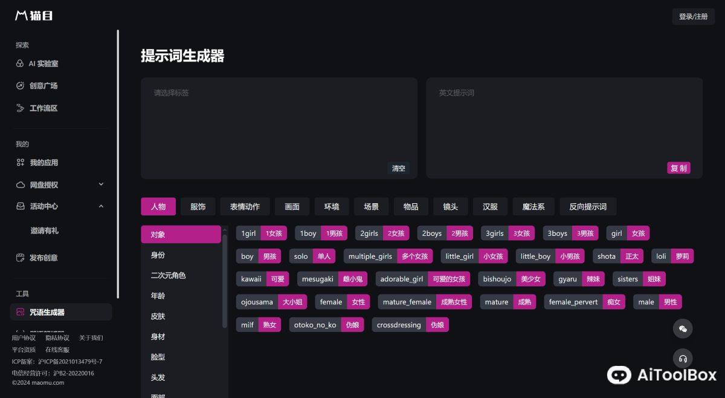Switch to 镜头 tab
This screenshot has width=725, height=398.
coord(451,206)
